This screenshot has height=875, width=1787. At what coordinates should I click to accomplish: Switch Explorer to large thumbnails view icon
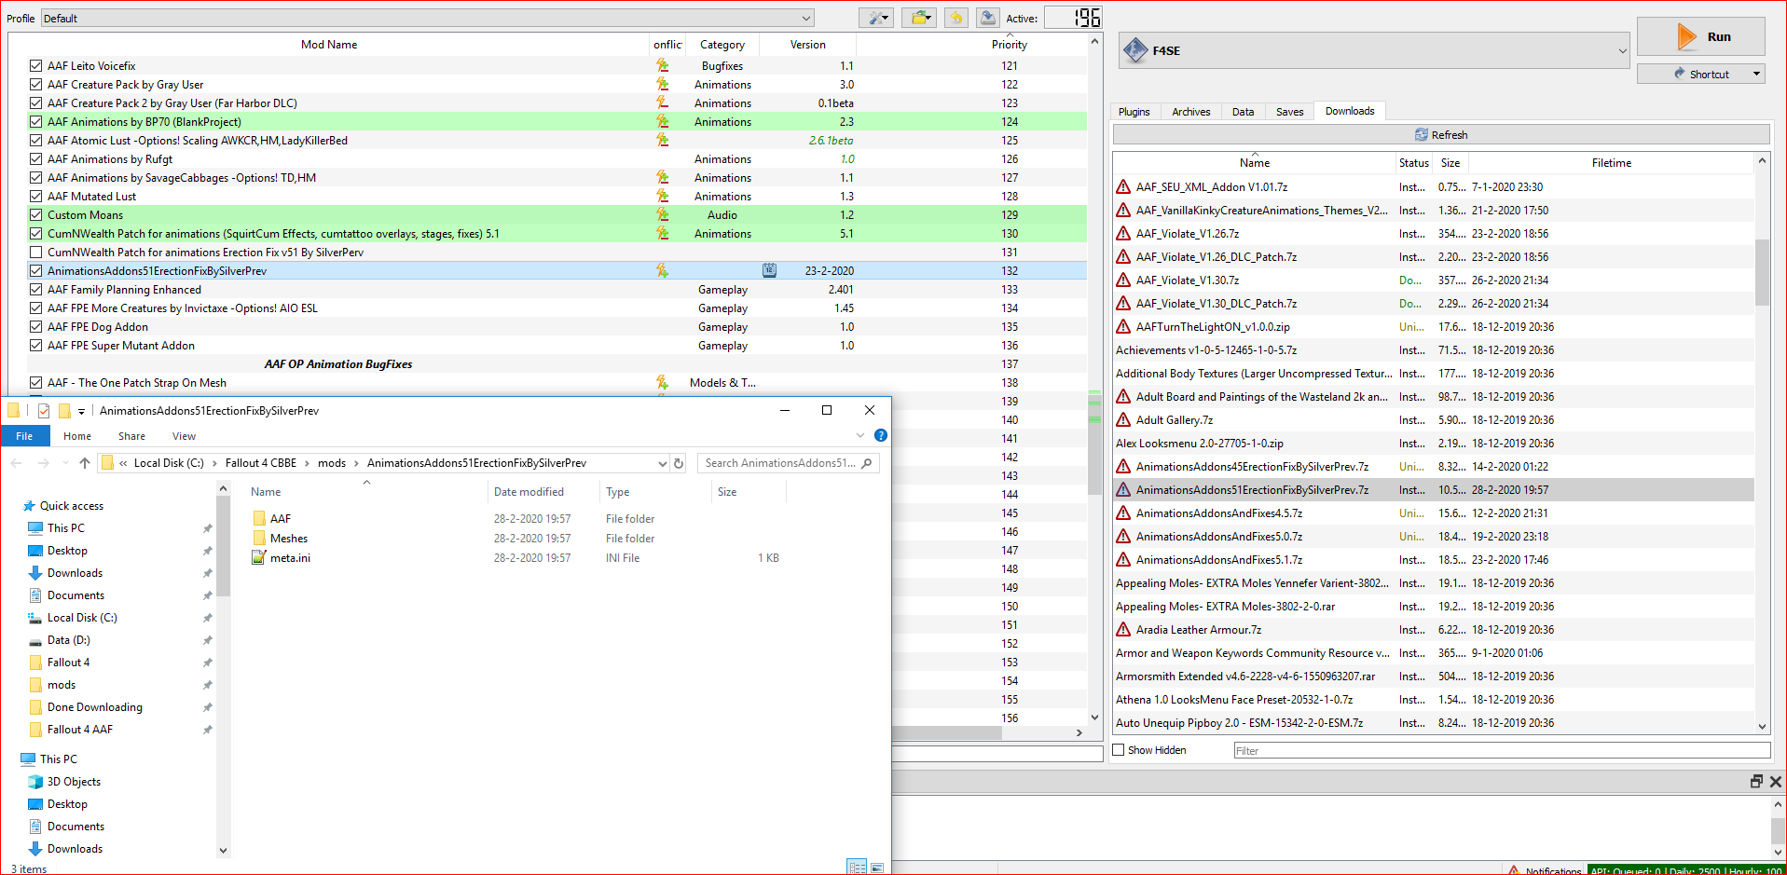(877, 867)
